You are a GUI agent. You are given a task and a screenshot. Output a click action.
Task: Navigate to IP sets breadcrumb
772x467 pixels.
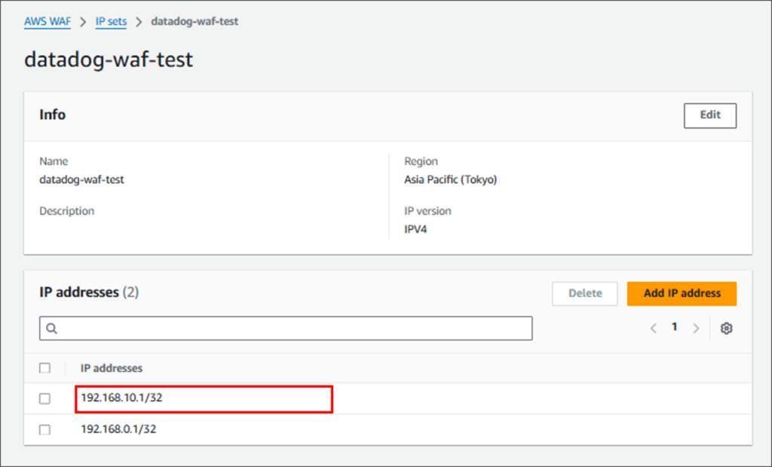(111, 22)
